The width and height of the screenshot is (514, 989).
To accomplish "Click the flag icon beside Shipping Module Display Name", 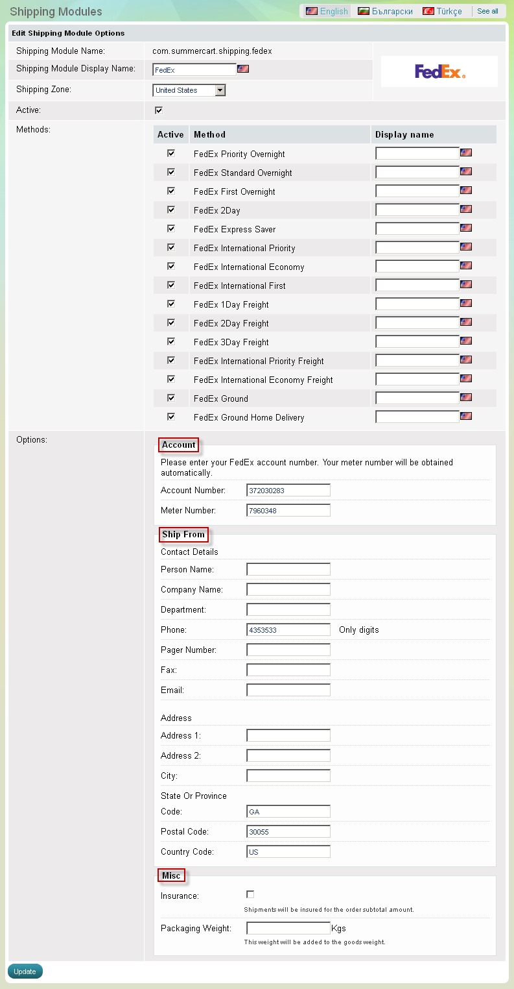I will 243,69.
